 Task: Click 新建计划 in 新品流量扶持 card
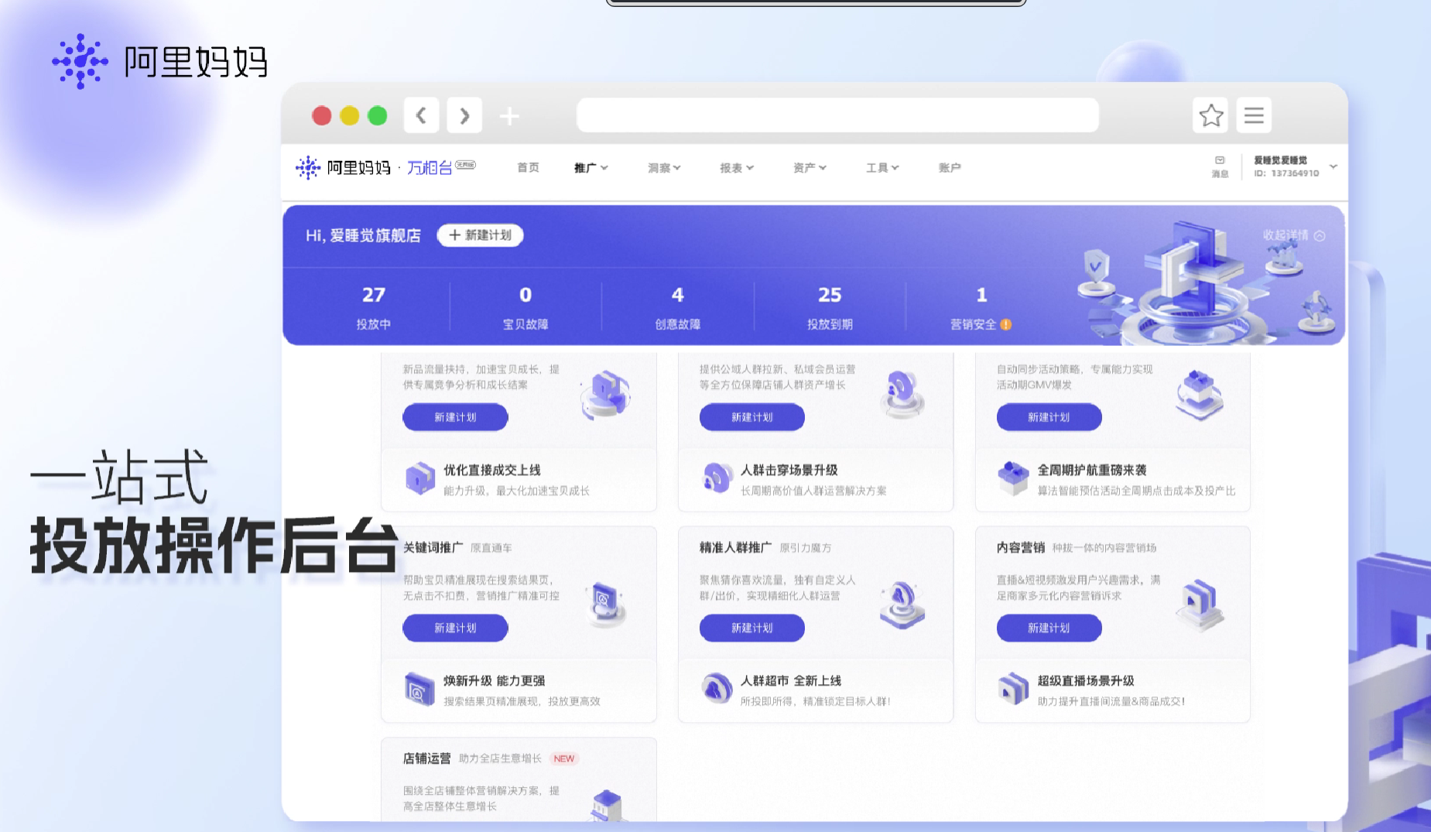coord(455,417)
